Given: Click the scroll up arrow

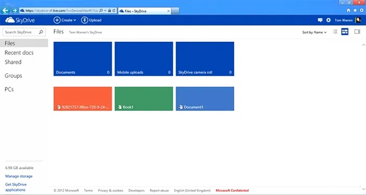Looking at the screenshot, I should pyautogui.click(x=363, y=45).
